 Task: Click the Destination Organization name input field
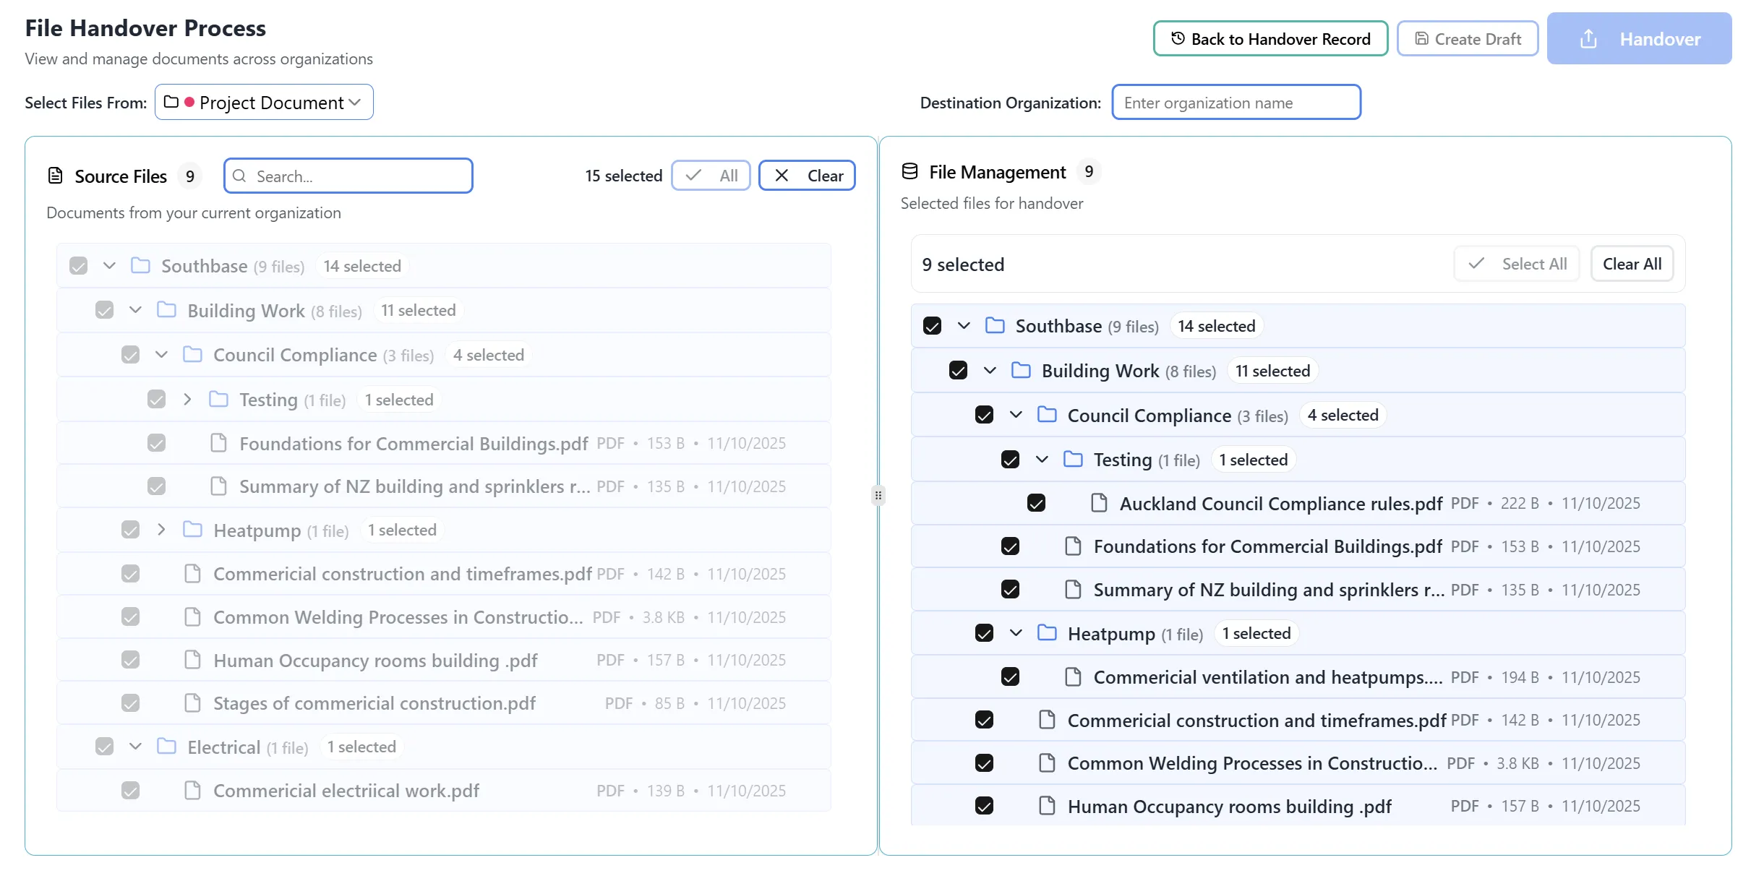[1236, 102]
